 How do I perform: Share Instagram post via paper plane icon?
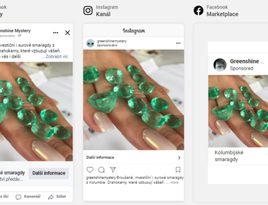113,170
